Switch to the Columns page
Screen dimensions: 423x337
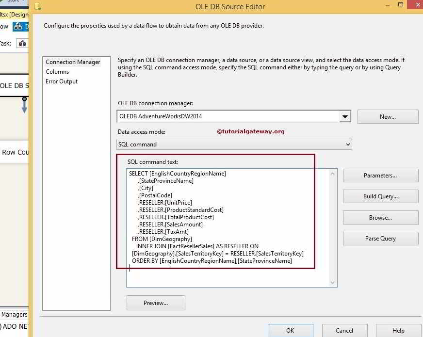tap(56, 71)
